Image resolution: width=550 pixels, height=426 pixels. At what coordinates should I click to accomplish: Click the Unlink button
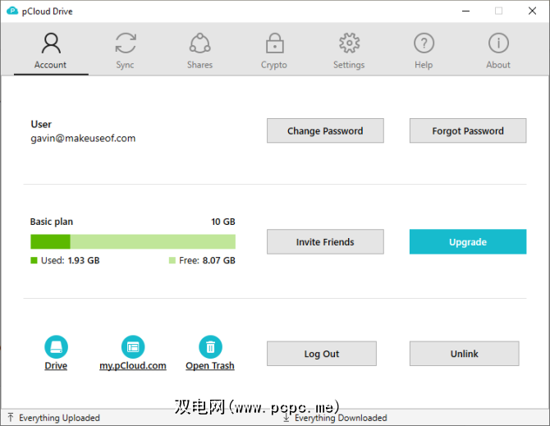(465, 354)
